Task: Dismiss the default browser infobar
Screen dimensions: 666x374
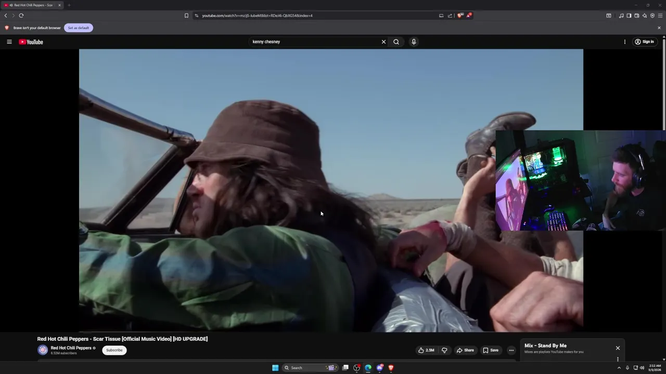Action: coord(659,28)
